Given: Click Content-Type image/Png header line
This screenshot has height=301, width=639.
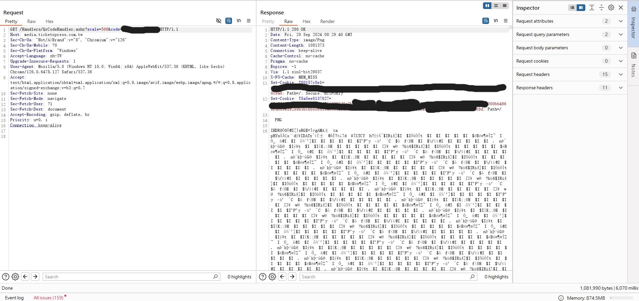Looking at the screenshot, I should click(297, 40).
